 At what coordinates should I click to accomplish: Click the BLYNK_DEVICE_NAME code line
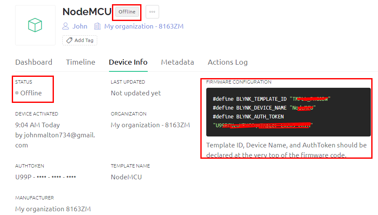(x=264, y=108)
